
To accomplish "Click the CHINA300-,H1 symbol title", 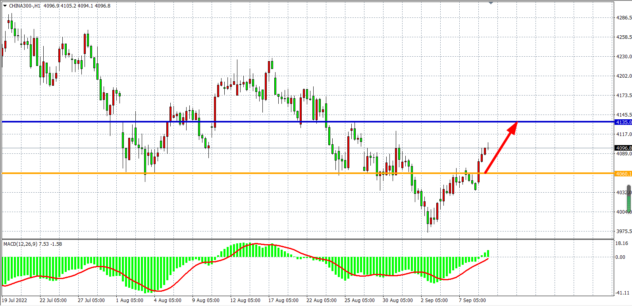I will pyautogui.click(x=25, y=6).
